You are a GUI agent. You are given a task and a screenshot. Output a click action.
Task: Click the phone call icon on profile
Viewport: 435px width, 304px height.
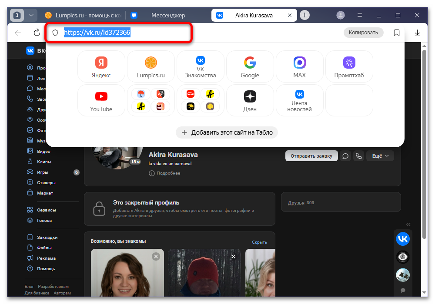tap(359, 156)
